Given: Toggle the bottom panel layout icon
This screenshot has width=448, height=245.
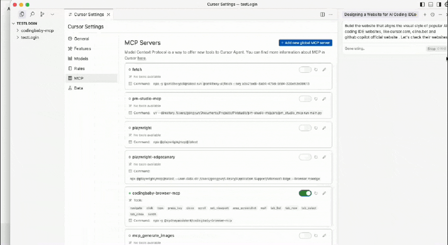Looking at the screenshot, I should coord(431,4).
